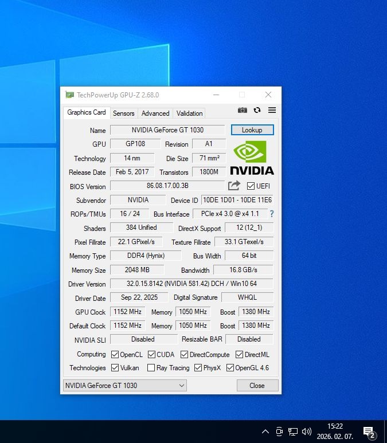Click the Technology value 14 nm
This screenshot has height=443, width=387.
132,158
